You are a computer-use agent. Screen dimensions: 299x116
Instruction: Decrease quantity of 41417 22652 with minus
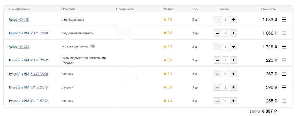click(217, 60)
